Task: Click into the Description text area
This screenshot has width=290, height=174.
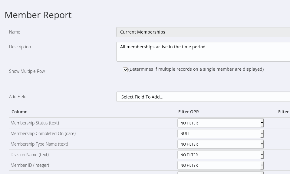Action: click(x=203, y=52)
